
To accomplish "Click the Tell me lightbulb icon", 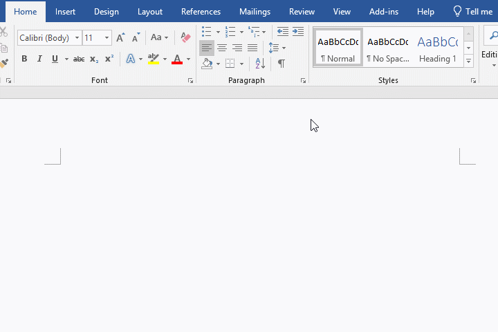I will (457, 12).
